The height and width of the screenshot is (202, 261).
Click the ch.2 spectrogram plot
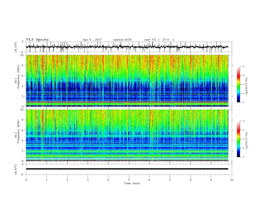127,135
